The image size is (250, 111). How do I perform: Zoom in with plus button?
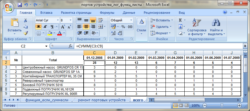coord(239,105)
